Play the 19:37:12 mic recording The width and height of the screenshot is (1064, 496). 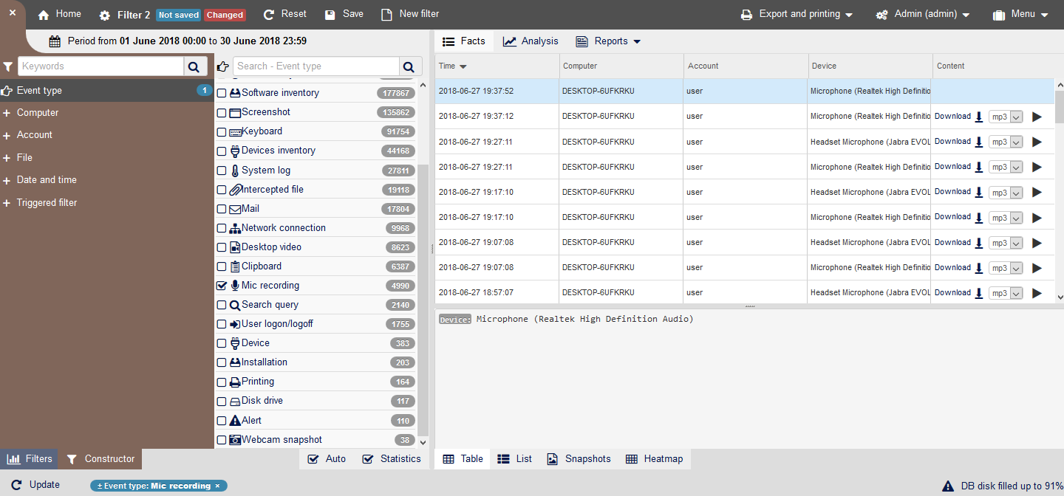pos(1037,117)
